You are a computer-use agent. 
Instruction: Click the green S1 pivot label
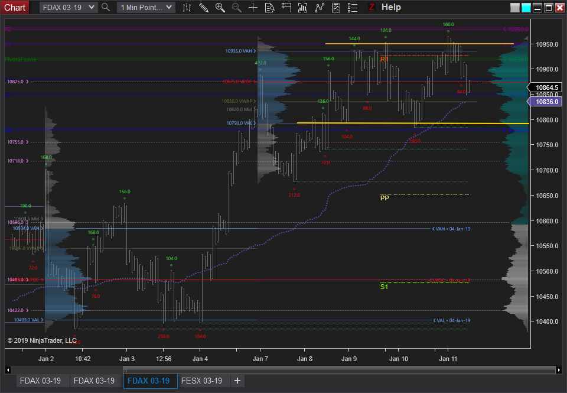coord(384,287)
